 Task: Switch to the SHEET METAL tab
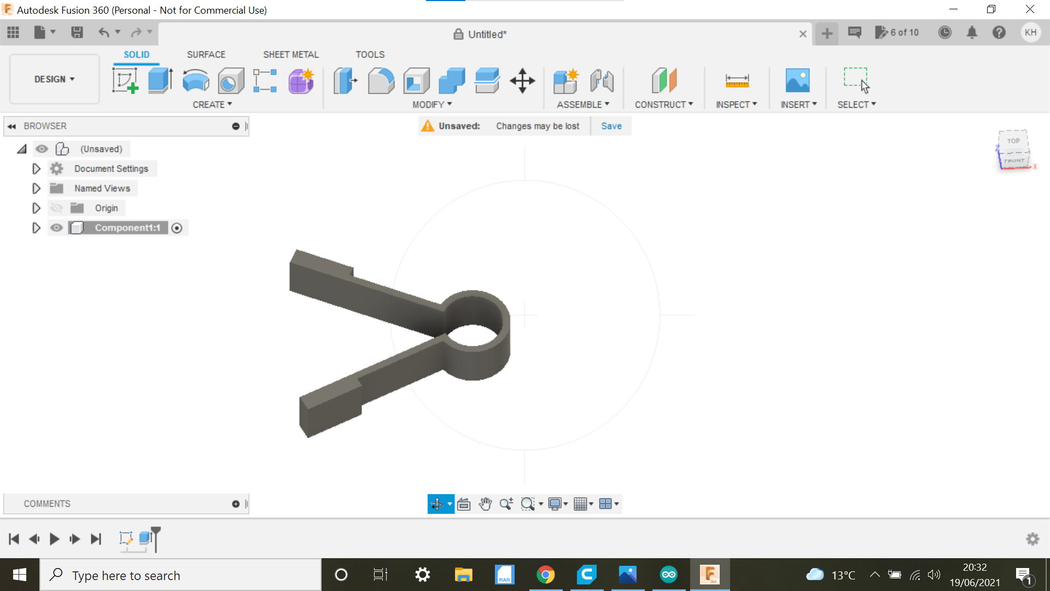(291, 55)
